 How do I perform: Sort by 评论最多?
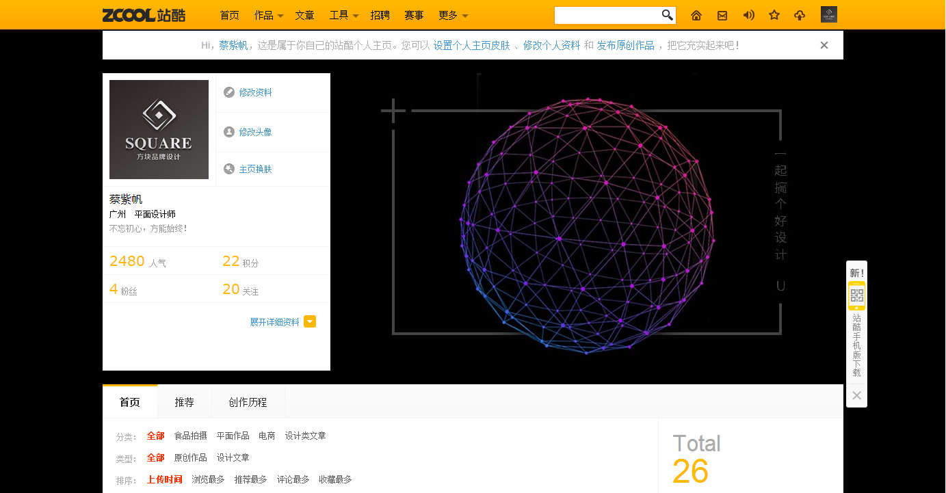click(x=293, y=479)
